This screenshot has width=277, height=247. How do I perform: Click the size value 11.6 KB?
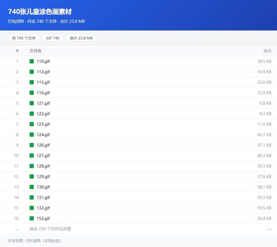click(264, 124)
